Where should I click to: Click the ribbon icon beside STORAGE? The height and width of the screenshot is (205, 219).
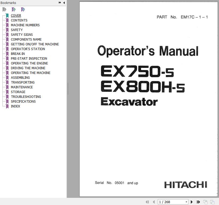(x=7, y=92)
